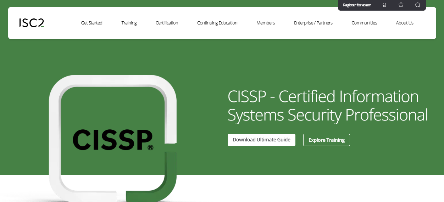The image size is (444, 202).
Task: Open the Communities menu
Action: point(364,23)
